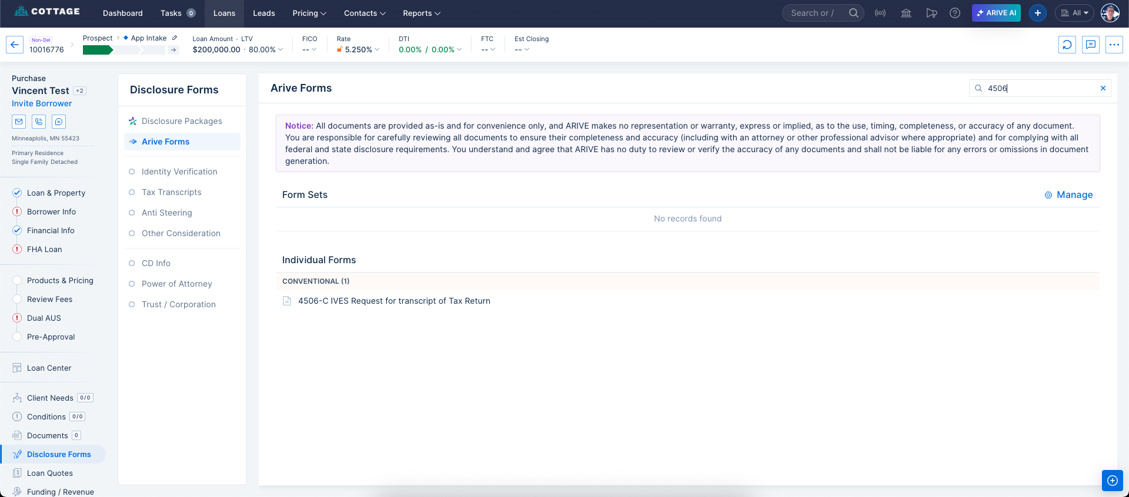Click the broadcast signal icon in navbar
Viewport: 1129px width, 497px height.
(880, 13)
